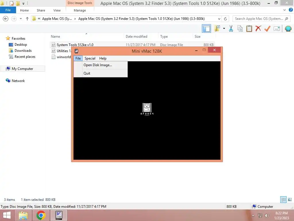Click the folder options checkmark icon

tap(217, 28)
